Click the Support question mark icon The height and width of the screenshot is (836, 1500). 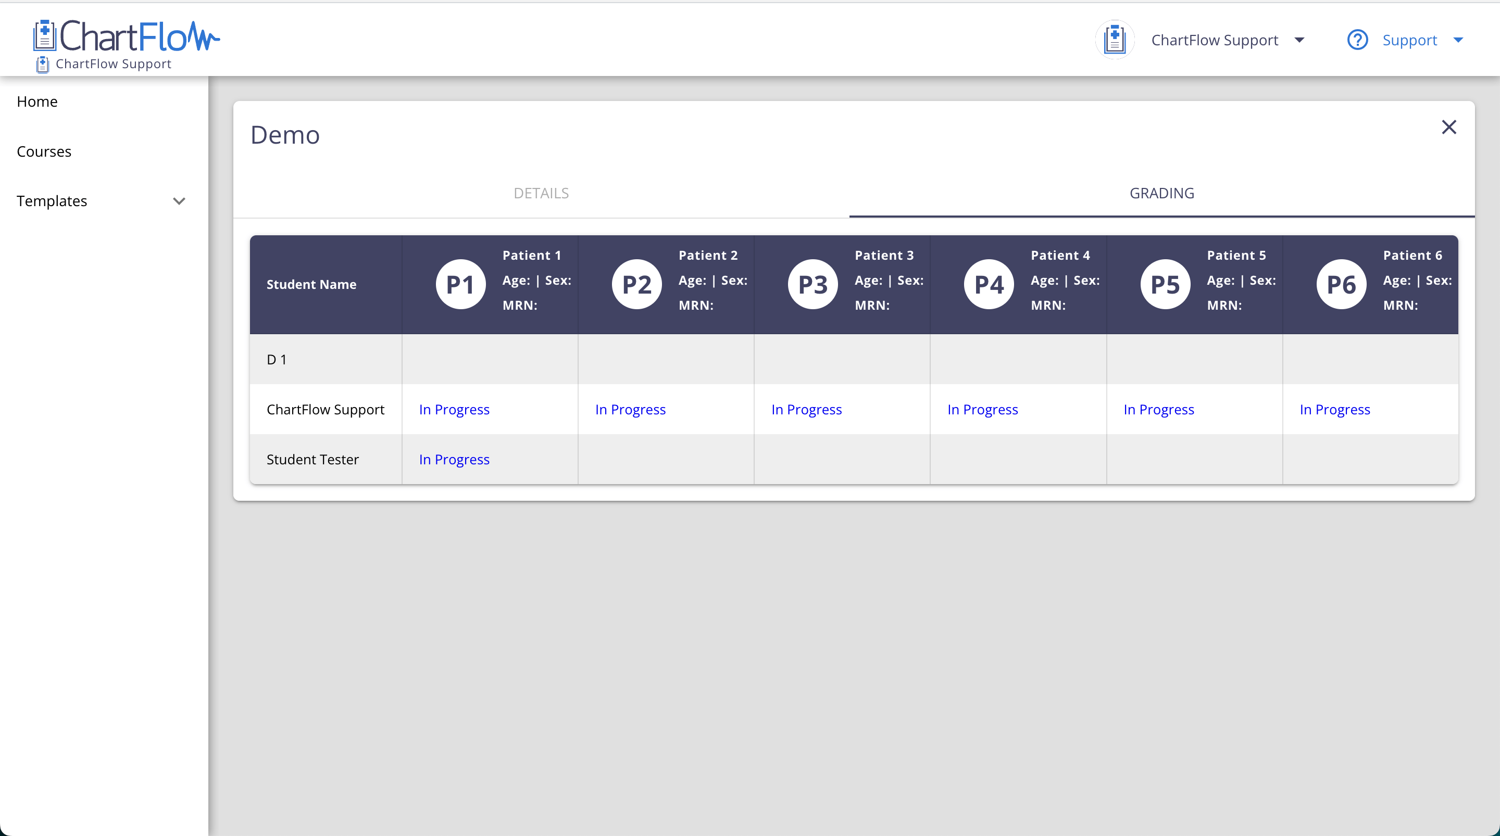pos(1357,40)
